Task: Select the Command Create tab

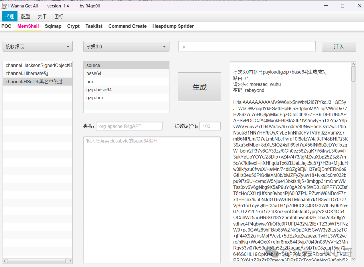Action: click(127, 26)
